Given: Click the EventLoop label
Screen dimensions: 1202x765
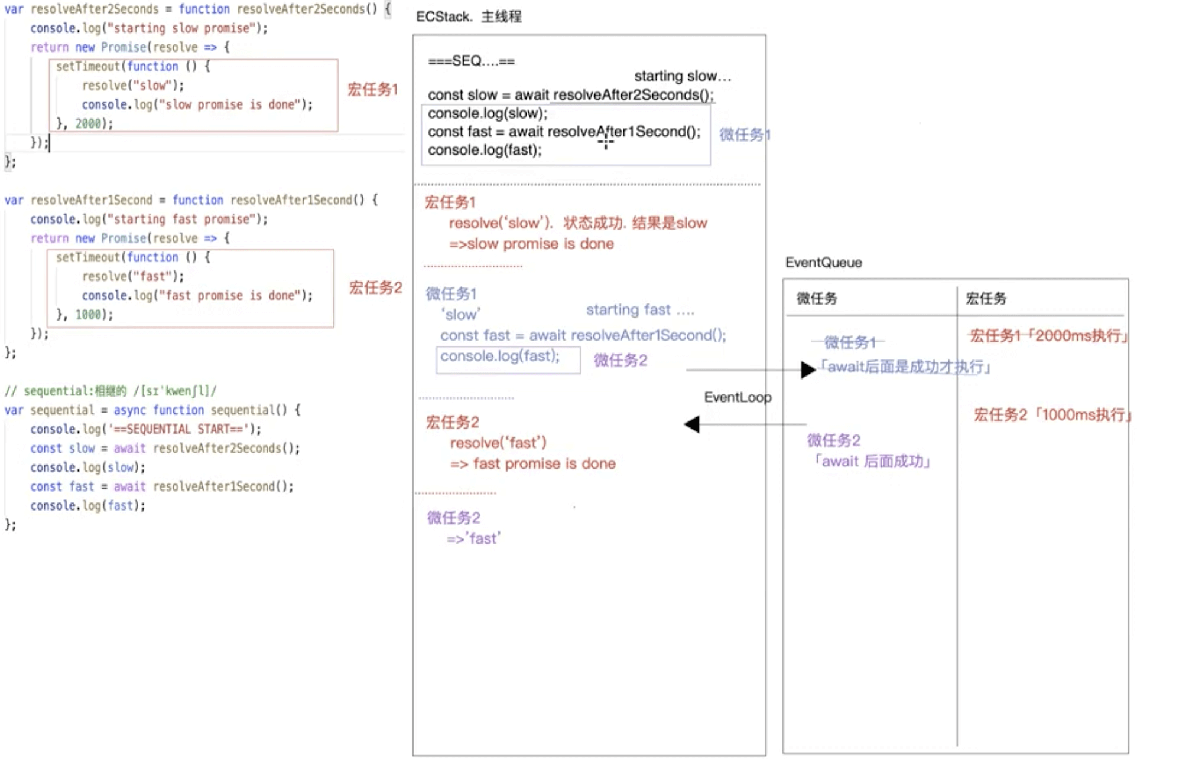Looking at the screenshot, I should click(738, 397).
